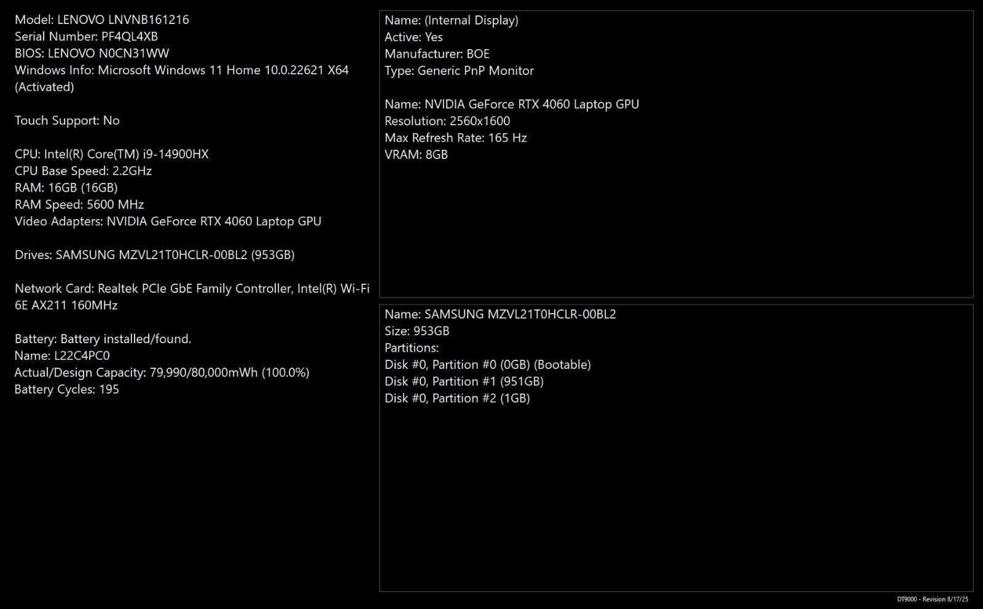
Task: Select Disk #0, Partition #2 (1GB)
Action: [x=457, y=398]
